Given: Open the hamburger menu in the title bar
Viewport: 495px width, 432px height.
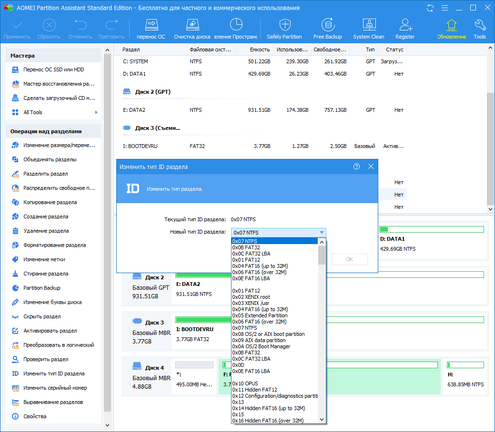Looking at the screenshot, I should click(x=444, y=8).
